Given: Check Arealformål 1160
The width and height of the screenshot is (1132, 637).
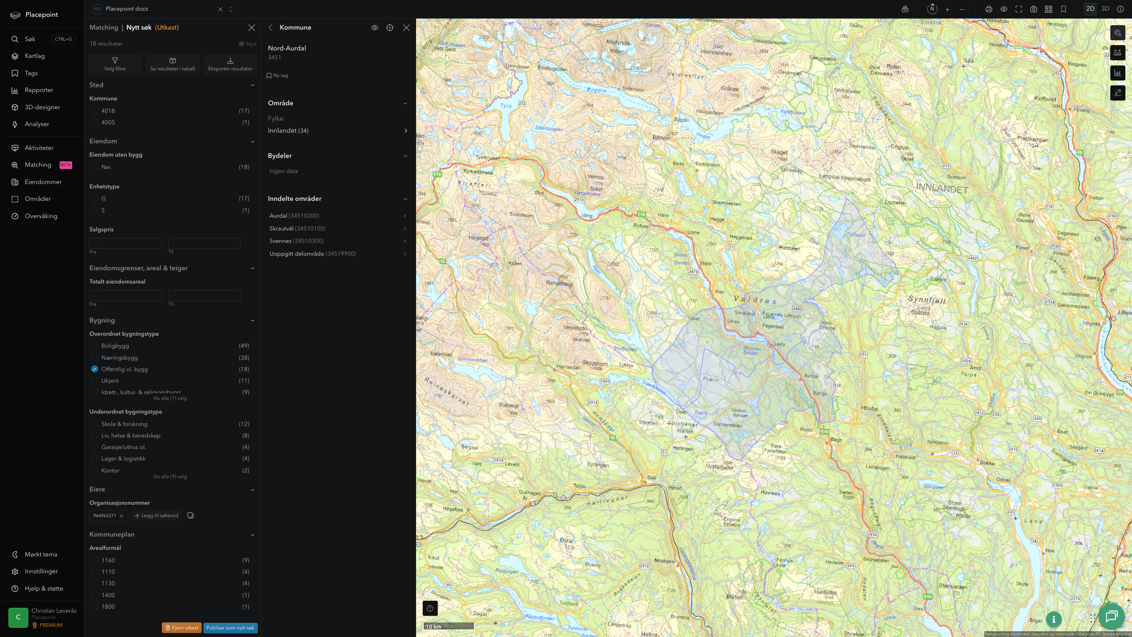Looking at the screenshot, I should coord(94,560).
